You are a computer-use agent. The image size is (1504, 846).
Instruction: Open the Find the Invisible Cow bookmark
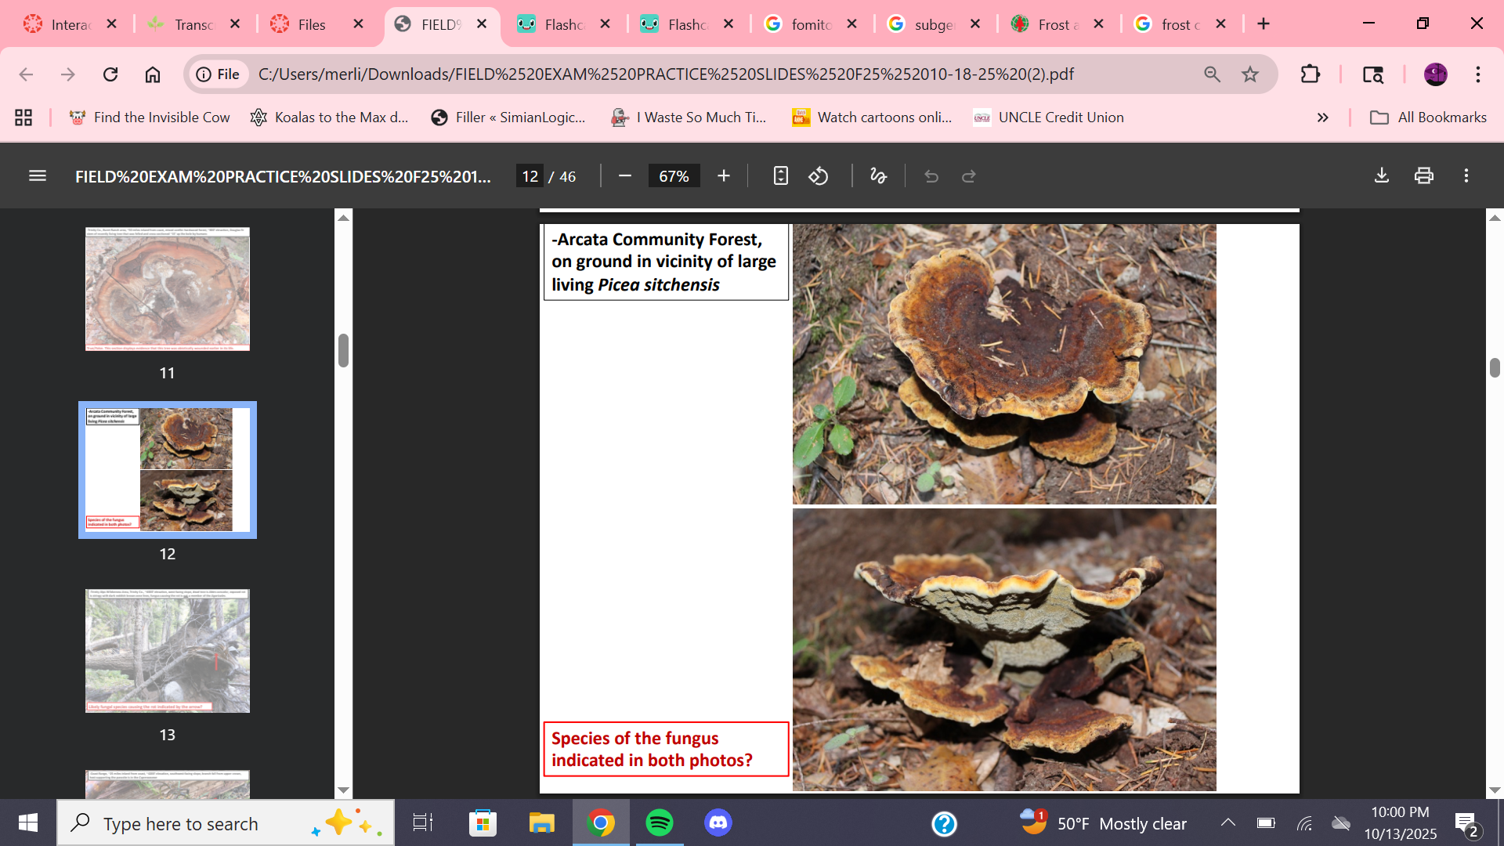click(150, 117)
